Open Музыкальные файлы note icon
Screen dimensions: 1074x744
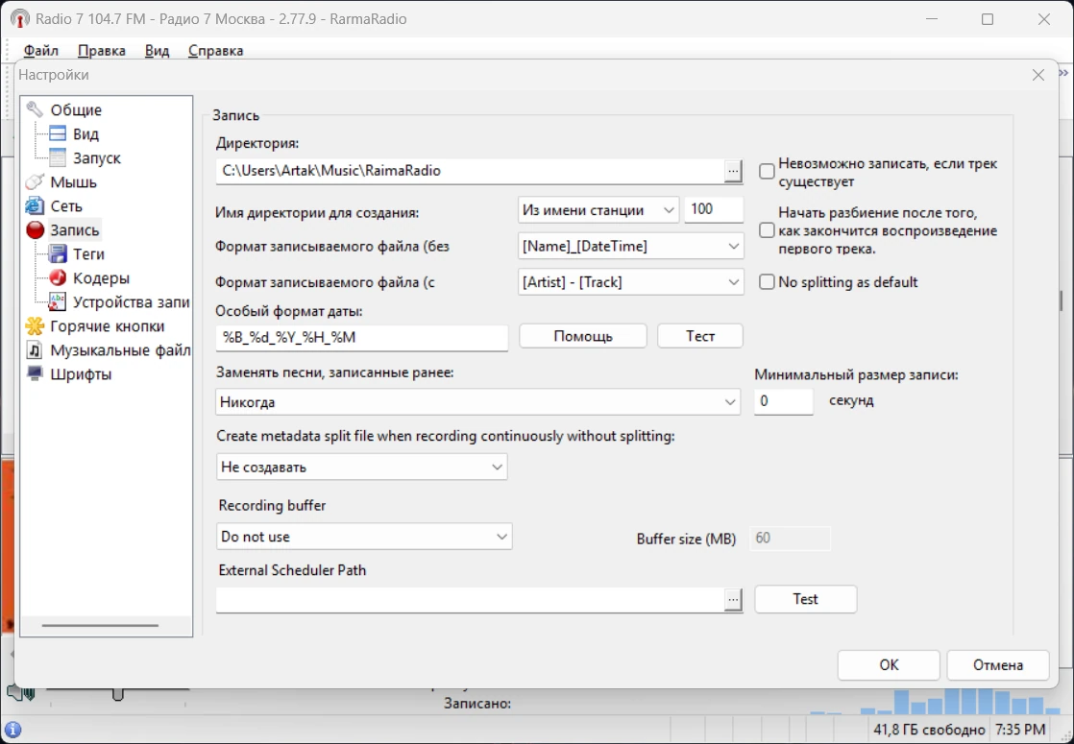(x=35, y=349)
